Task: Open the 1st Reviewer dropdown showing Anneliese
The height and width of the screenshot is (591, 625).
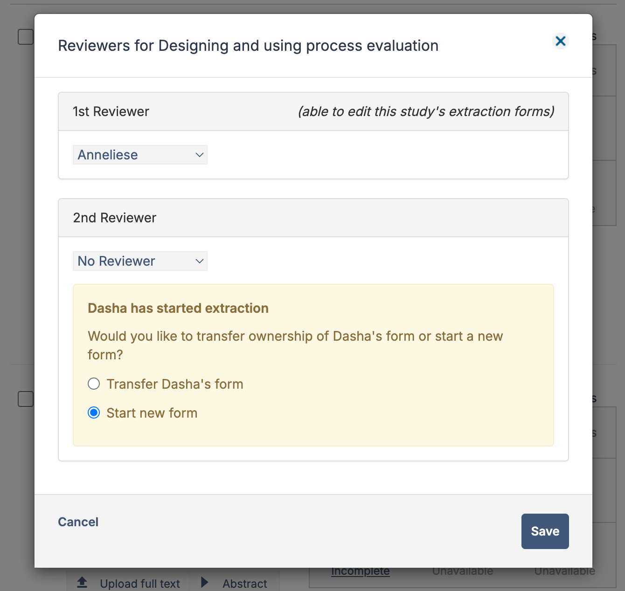Action: point(140,155)
